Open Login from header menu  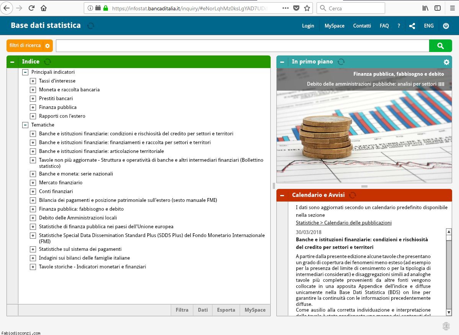(308, 26)
